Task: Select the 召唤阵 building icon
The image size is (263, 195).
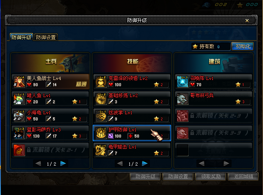Action: 183,82
